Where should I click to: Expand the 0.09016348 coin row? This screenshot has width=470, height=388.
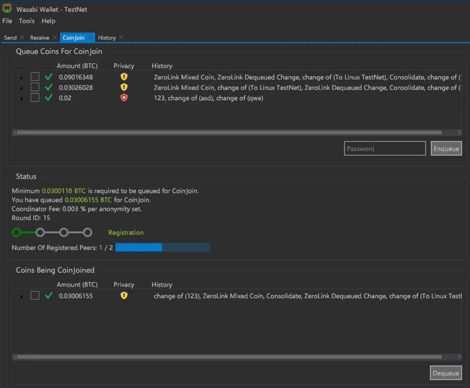21,78
